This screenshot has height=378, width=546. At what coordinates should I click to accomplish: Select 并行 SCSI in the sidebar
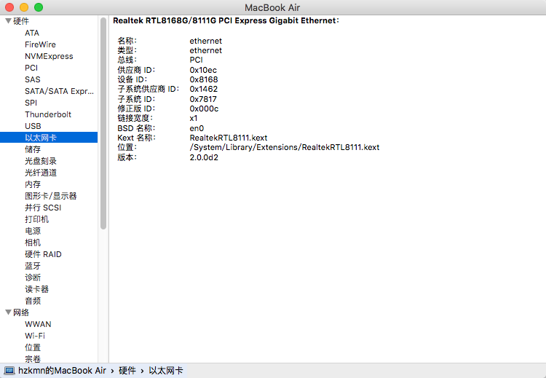tap(43, 208)
